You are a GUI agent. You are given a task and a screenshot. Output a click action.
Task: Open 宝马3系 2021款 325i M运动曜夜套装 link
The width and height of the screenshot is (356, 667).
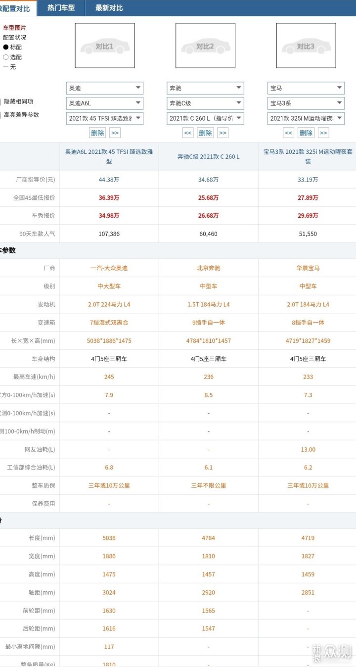(308, 156)
